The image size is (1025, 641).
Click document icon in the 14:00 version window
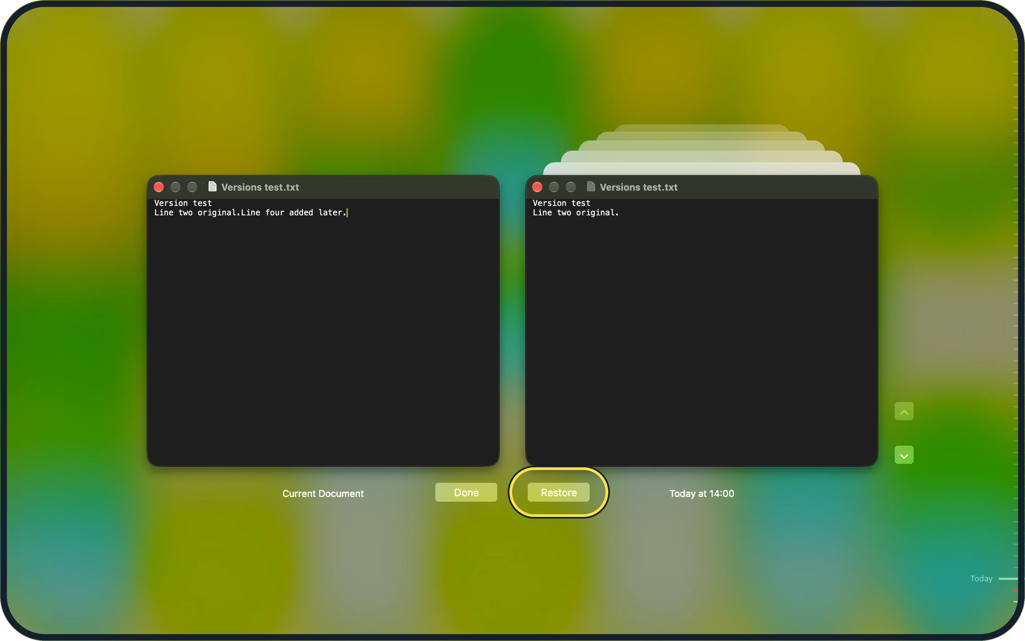pyautogui.click(x=591, y=187)
